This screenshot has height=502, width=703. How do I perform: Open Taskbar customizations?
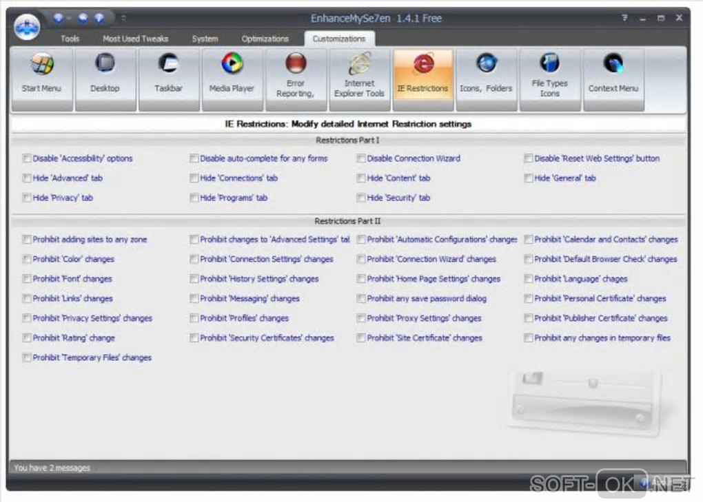tap(169, 79)
